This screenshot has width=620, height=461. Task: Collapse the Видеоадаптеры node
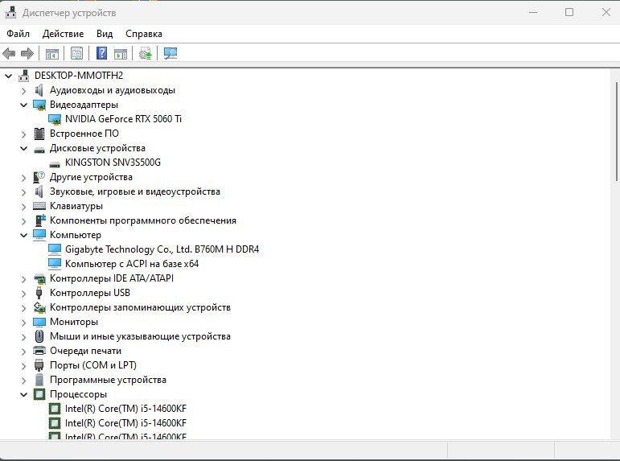click(x=24, y=105)
